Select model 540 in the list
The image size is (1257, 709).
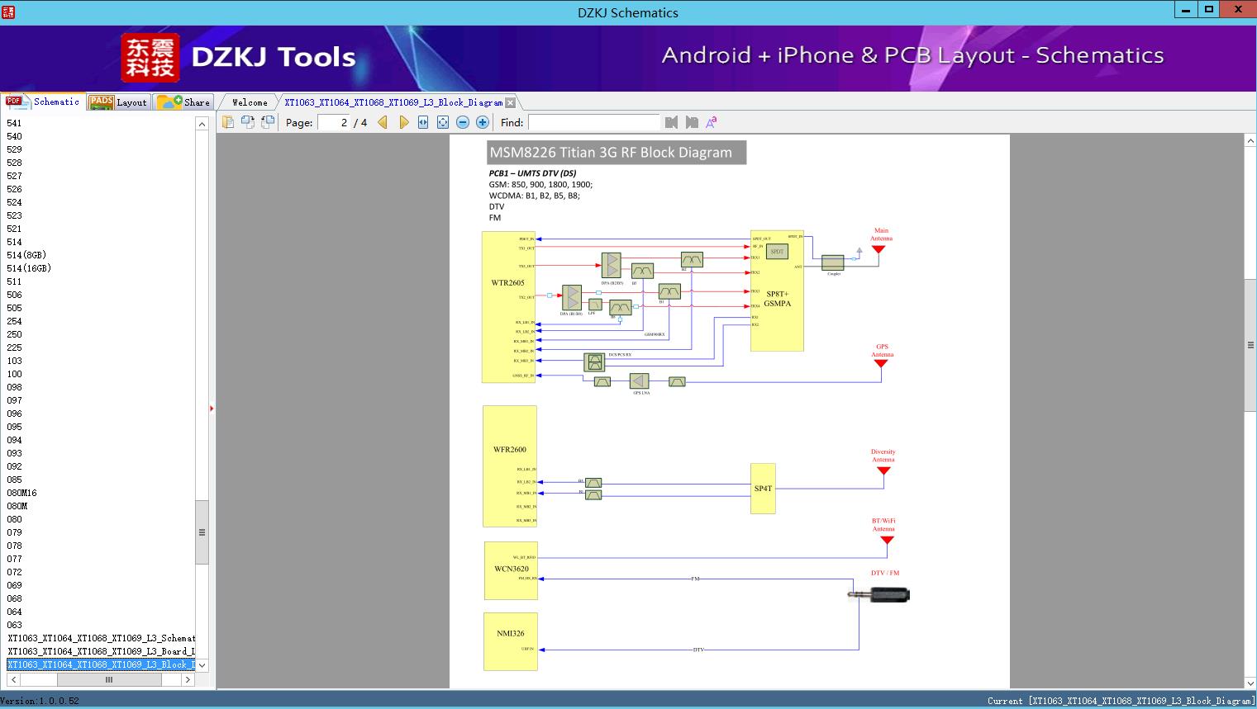[14, 136]
